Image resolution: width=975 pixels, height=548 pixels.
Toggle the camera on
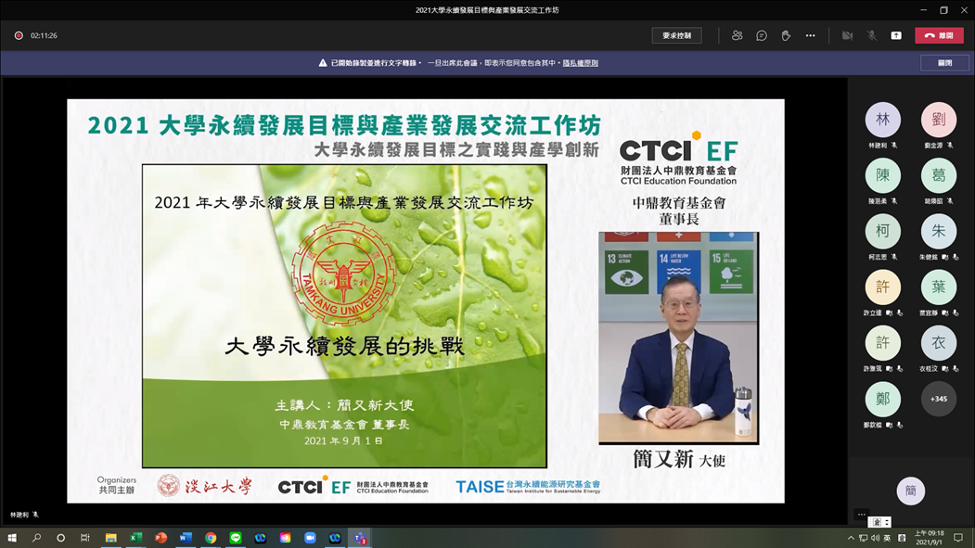(x=847, y=35)
